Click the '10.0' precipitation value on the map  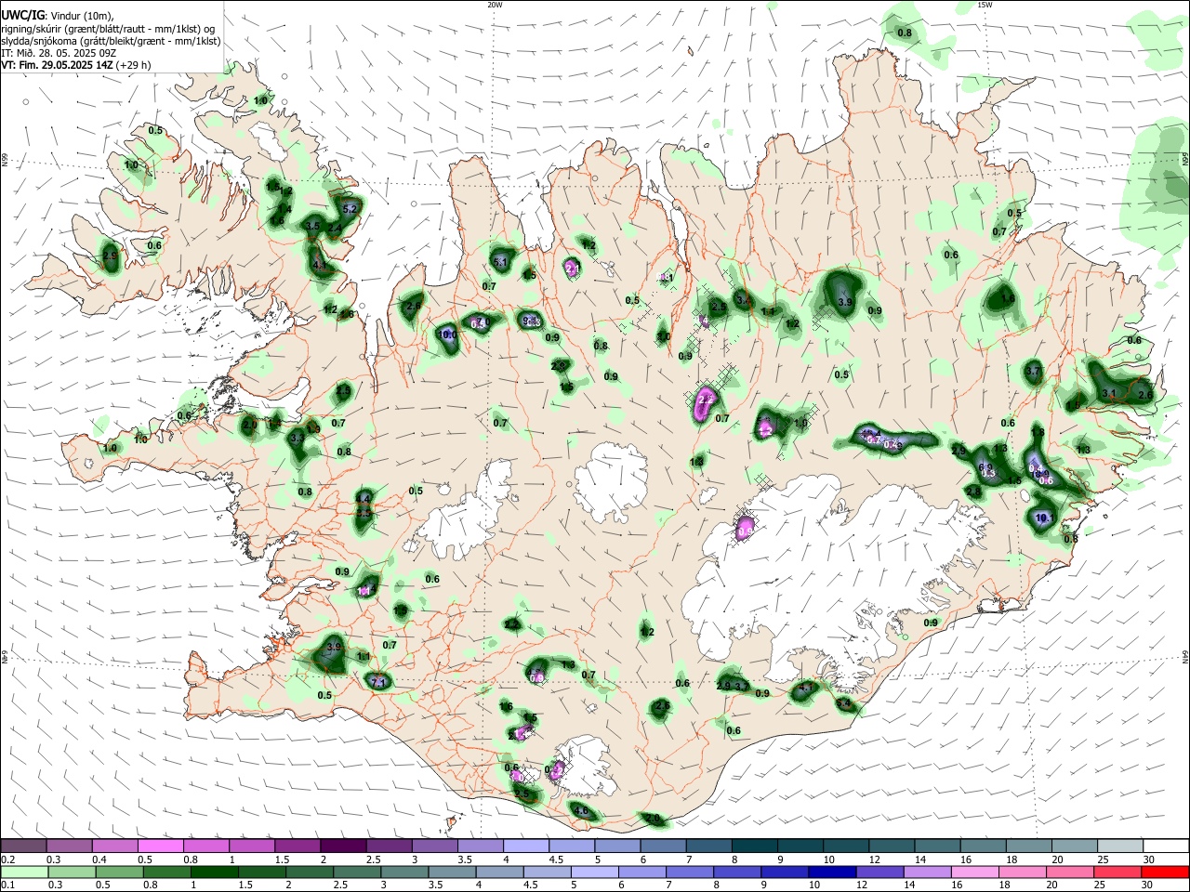click(447, 334)
